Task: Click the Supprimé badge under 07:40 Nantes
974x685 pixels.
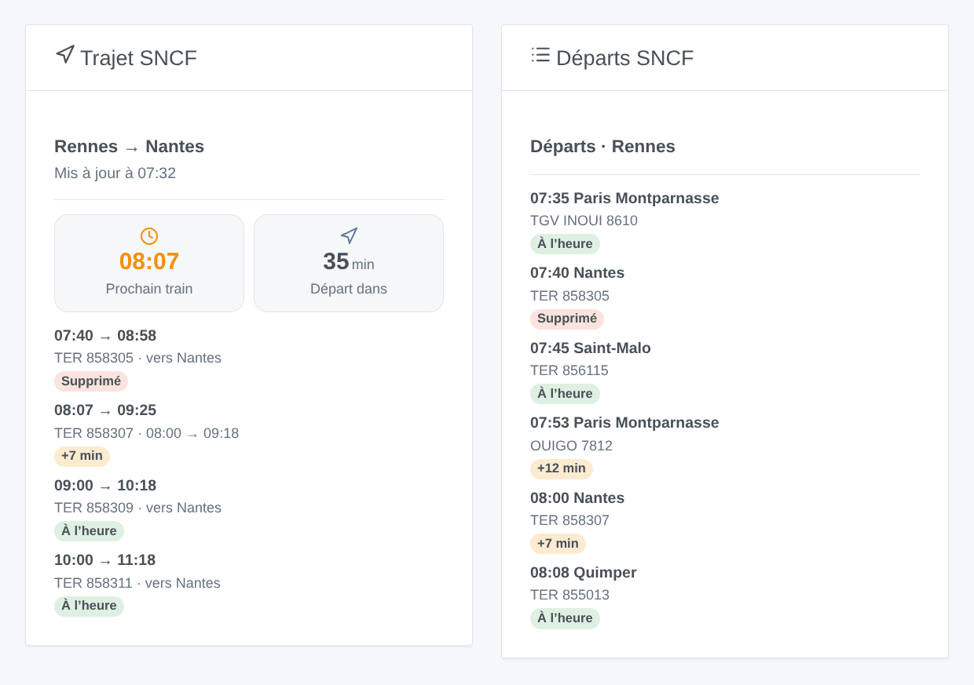Action: pyautogui.click(x=567, y=319)
